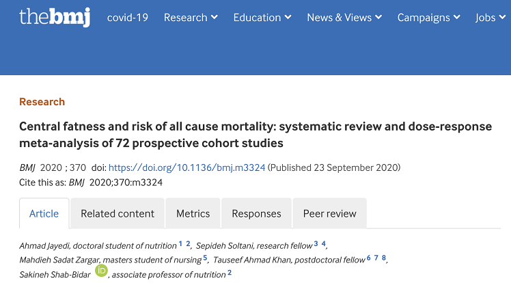Switch to the Metrics tab

[x=193, y=213]
